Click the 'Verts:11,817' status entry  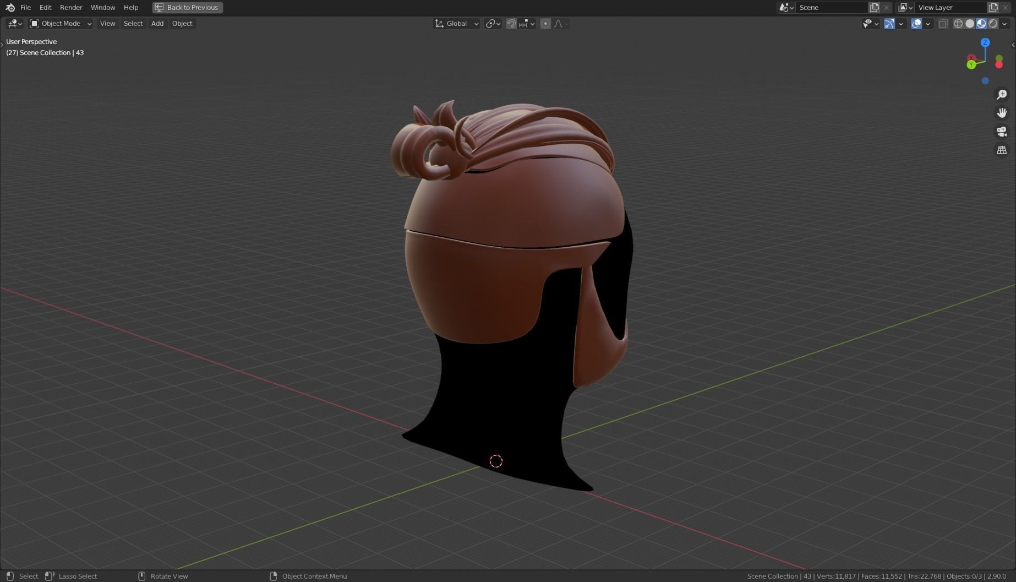pos(836,576)
